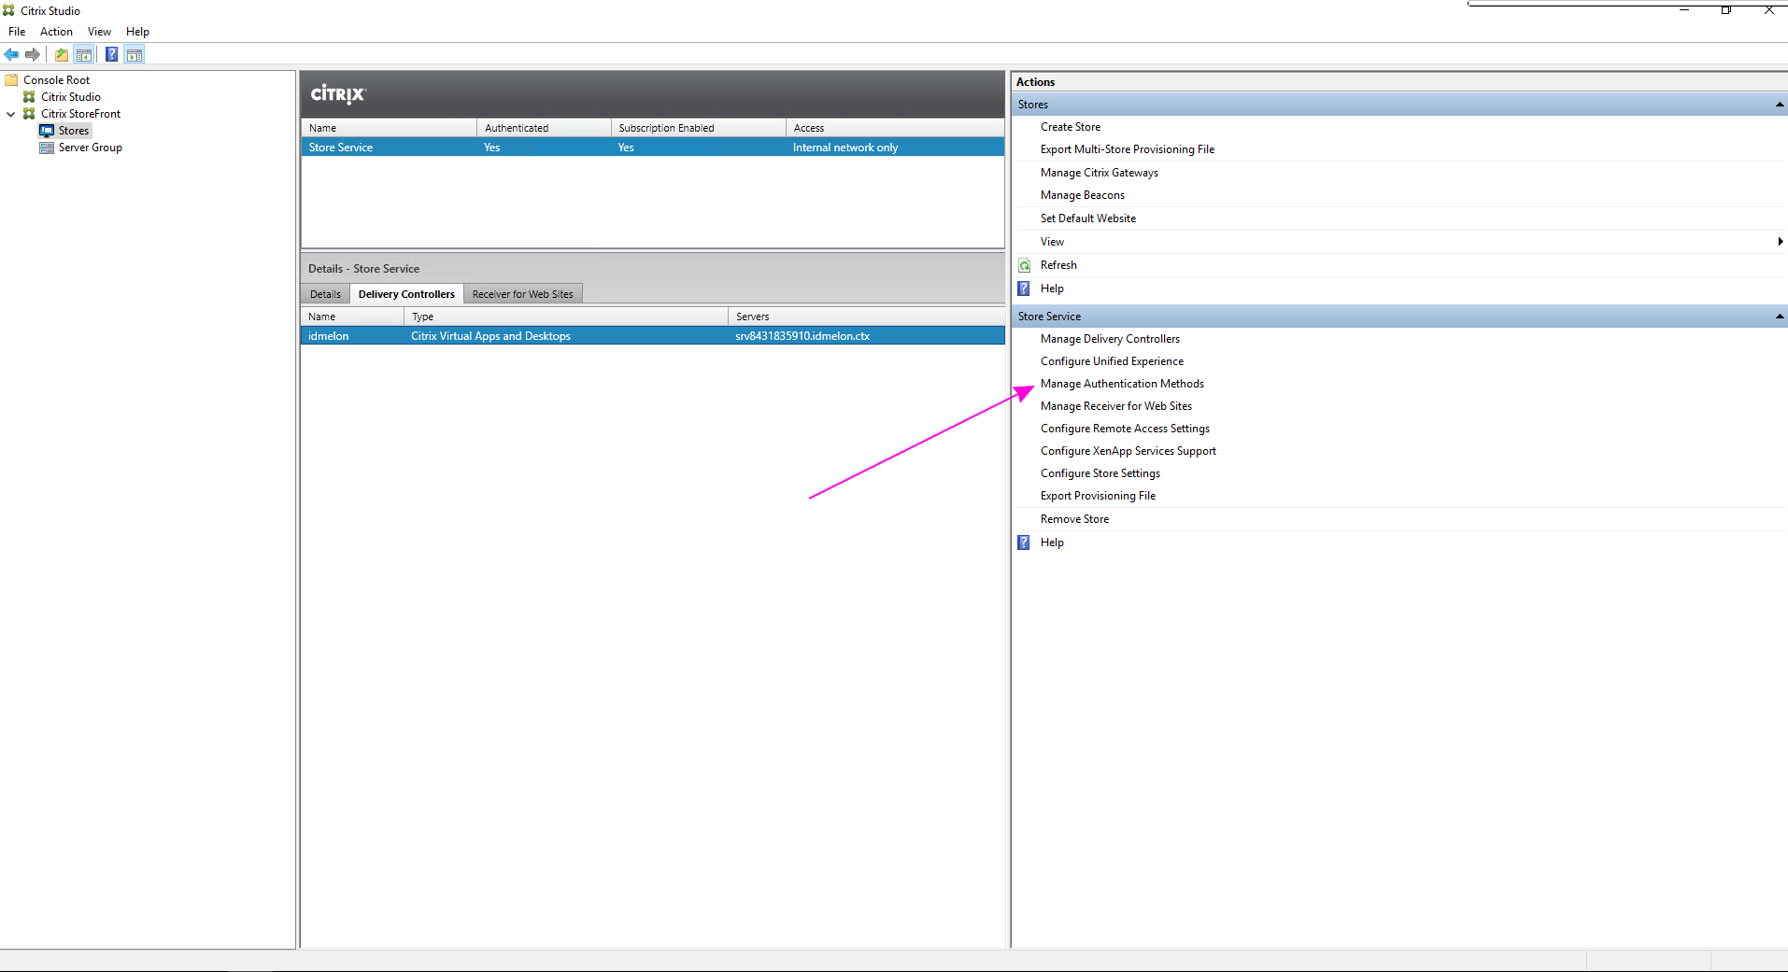Click Configure Unified Experience

pyautogui.click(x=1112, y=361)
